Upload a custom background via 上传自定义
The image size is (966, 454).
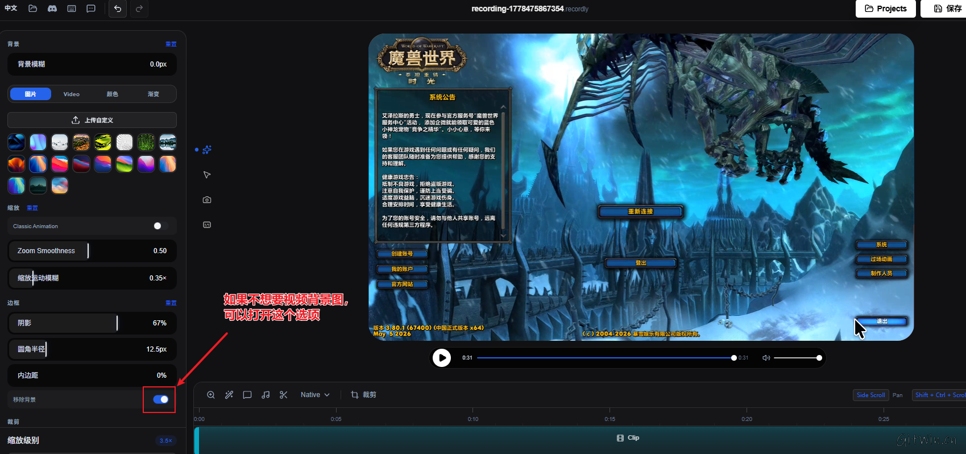pyautogui.click(x=92, y=120)
